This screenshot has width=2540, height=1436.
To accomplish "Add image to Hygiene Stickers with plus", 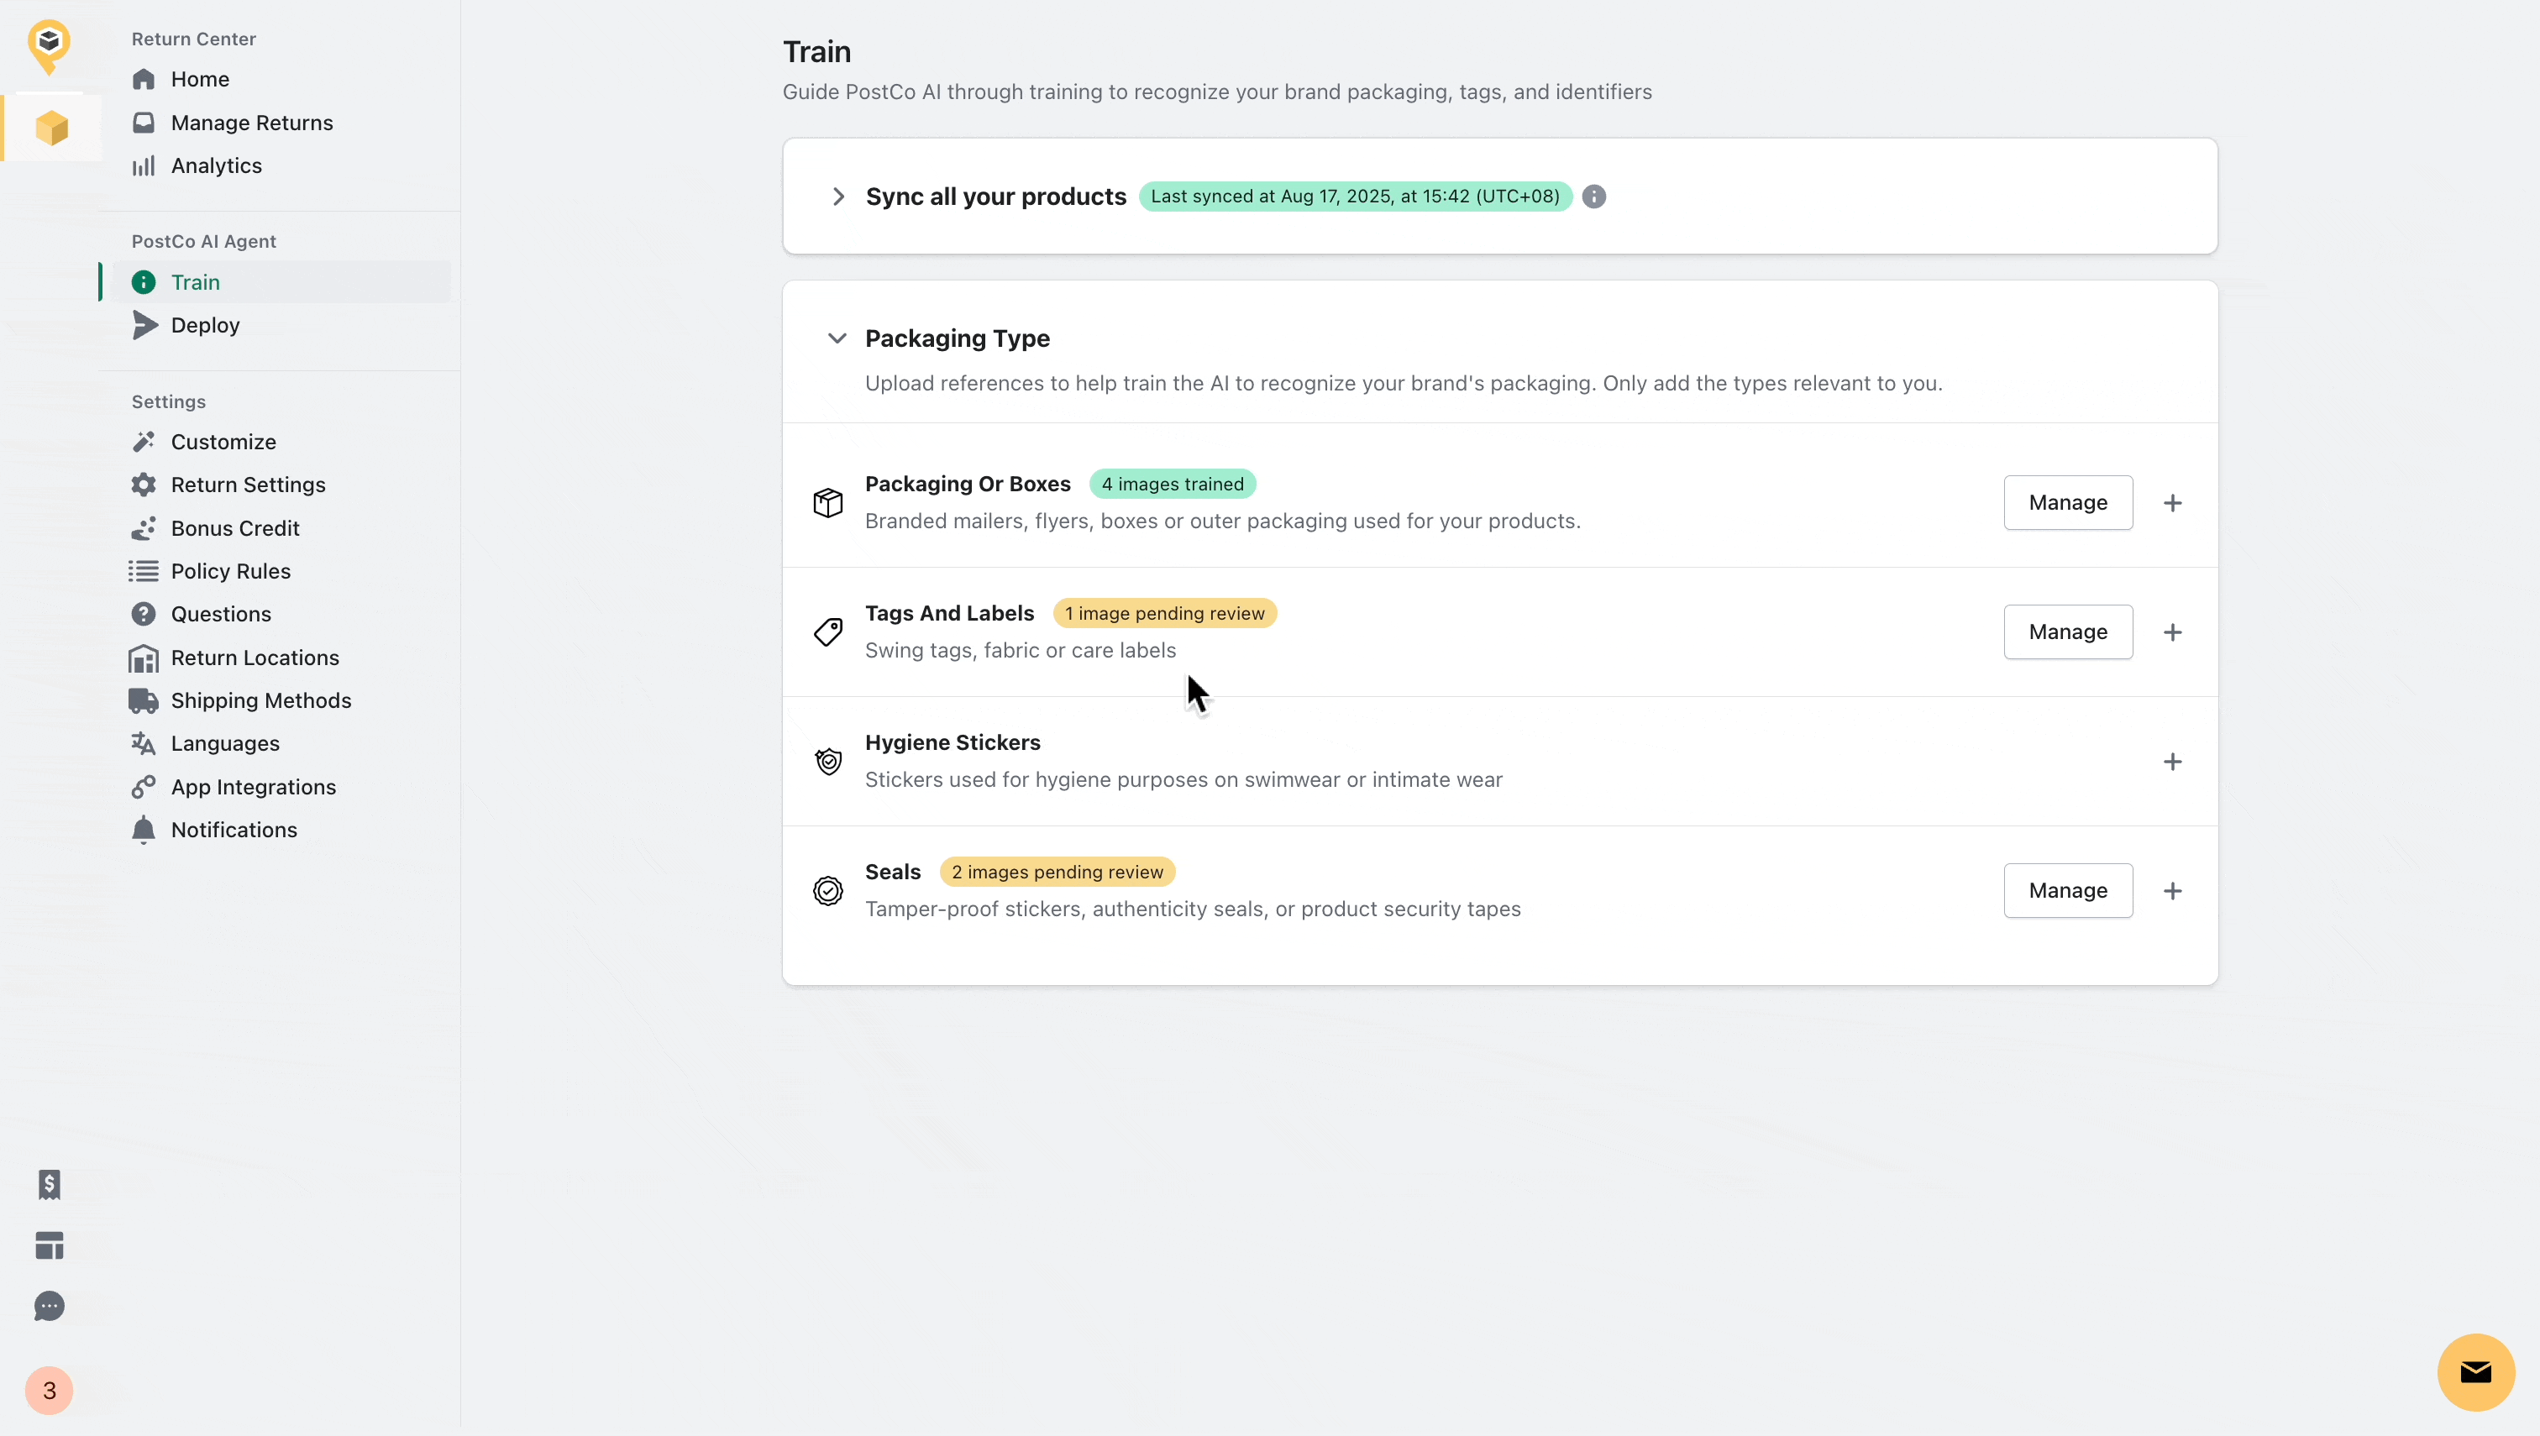I will point(2173,762).
